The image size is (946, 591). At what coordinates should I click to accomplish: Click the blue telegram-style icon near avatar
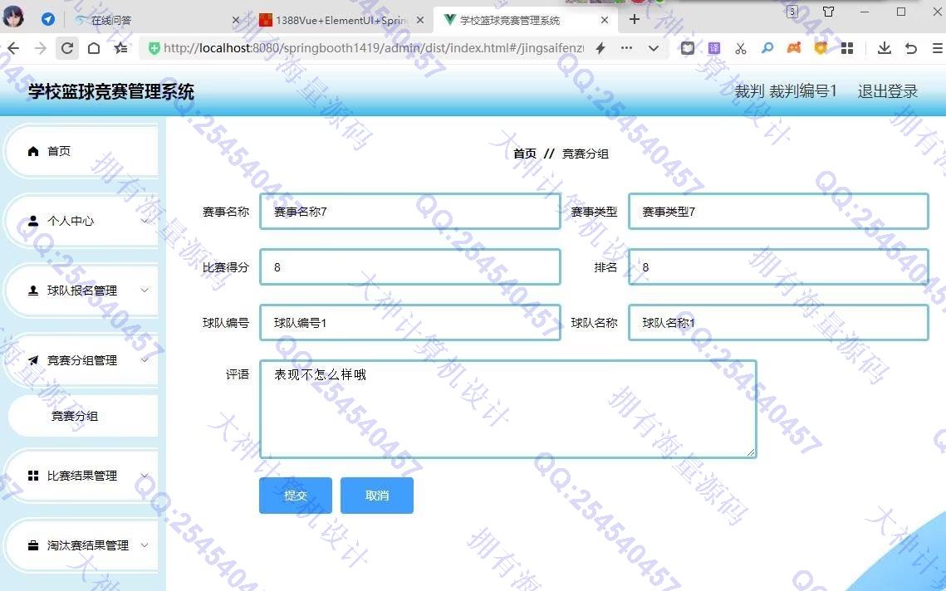click(48, 19)
